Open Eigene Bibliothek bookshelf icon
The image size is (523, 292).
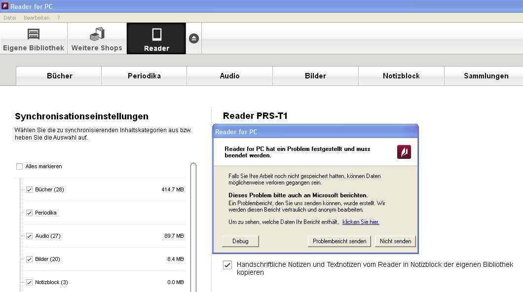(x=34, y=34)
